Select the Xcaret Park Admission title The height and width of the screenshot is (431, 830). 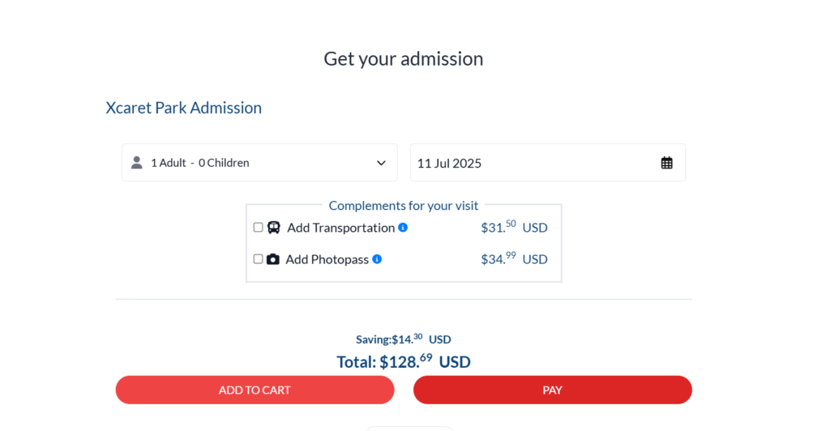pos(184,108)
